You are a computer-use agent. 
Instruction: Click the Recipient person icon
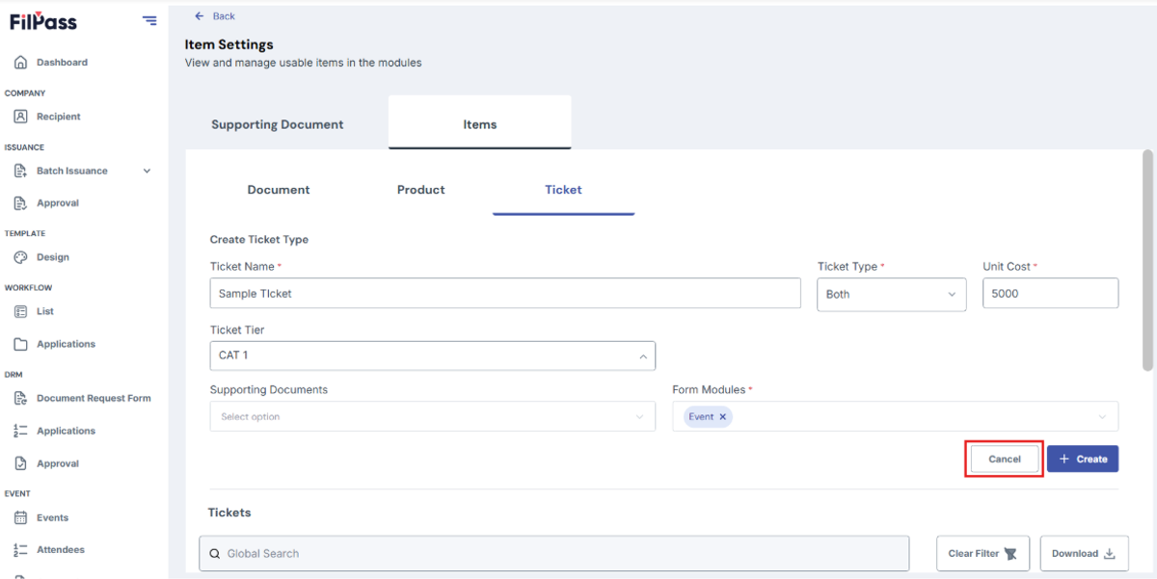pyautogui.click(x=21, y=117)
